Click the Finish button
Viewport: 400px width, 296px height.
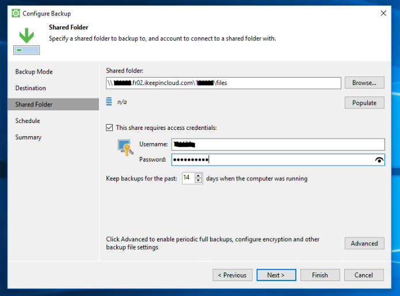(x=320, y=275)
